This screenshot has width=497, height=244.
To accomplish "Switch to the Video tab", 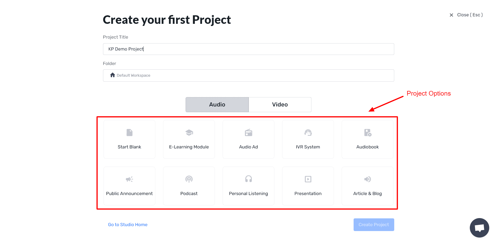I will point(280,105).
